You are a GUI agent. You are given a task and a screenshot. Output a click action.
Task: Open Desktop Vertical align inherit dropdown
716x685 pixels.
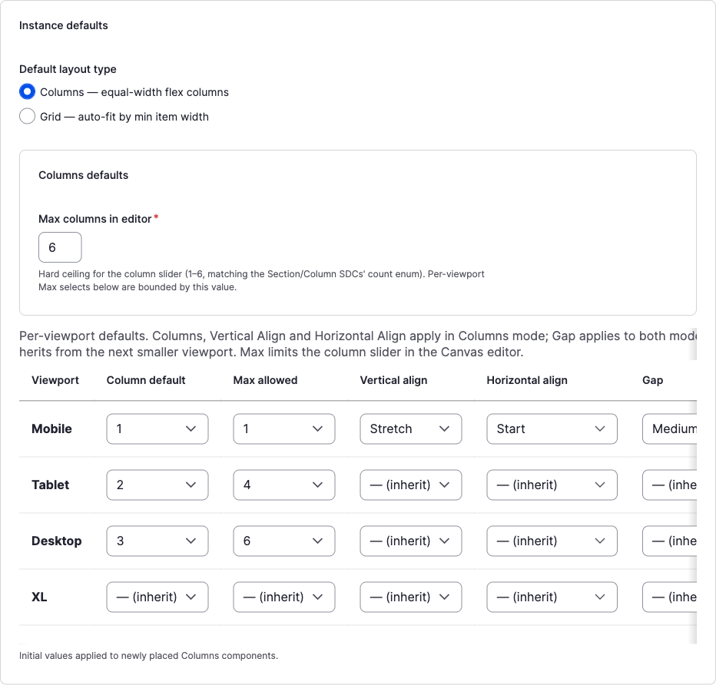click(x=411, y=541)
